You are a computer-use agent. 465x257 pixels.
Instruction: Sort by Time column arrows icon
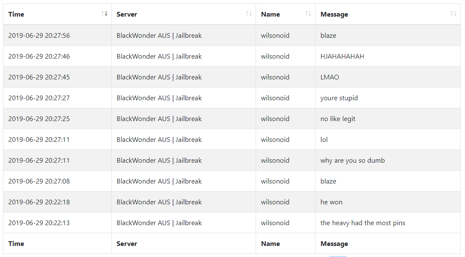point(104,13)
